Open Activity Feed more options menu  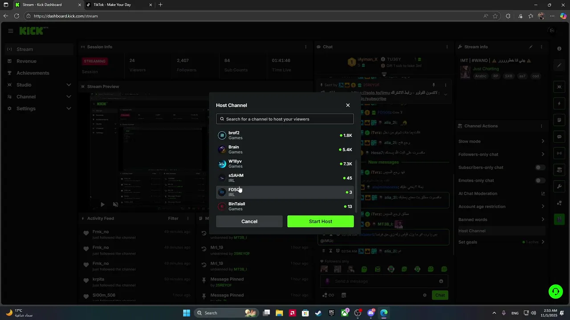point(188,218)
